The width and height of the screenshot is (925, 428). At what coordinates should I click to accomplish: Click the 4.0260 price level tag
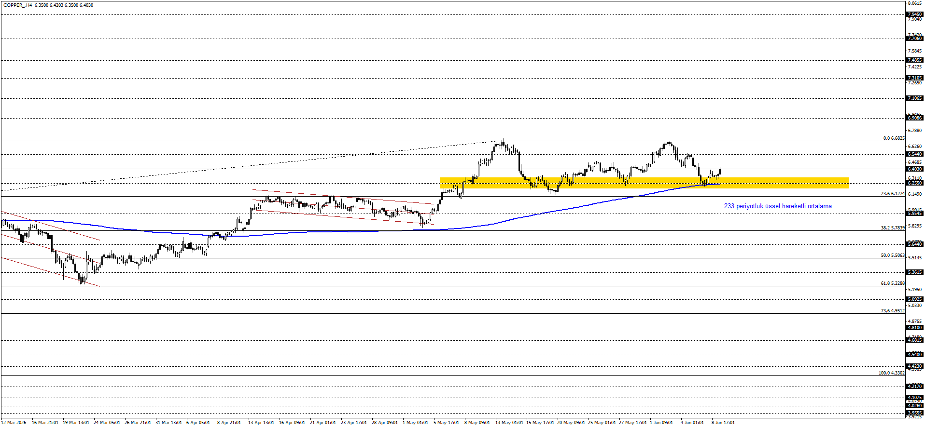tap(915, 406)
